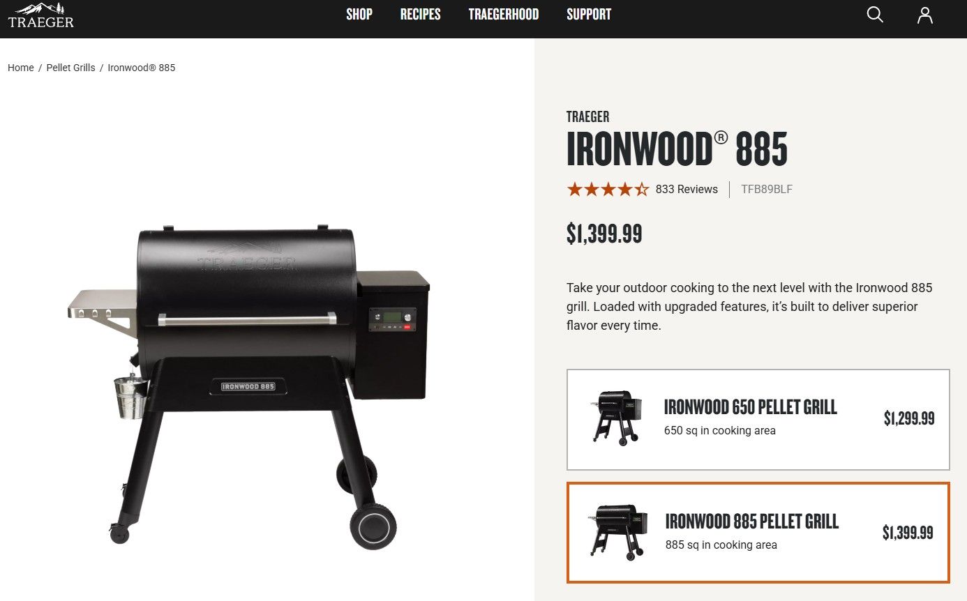Image resolution: width=967 pixels, height=601 pixels.
Task: Open the search magnifier icon
Action: (x=875, y=15)
